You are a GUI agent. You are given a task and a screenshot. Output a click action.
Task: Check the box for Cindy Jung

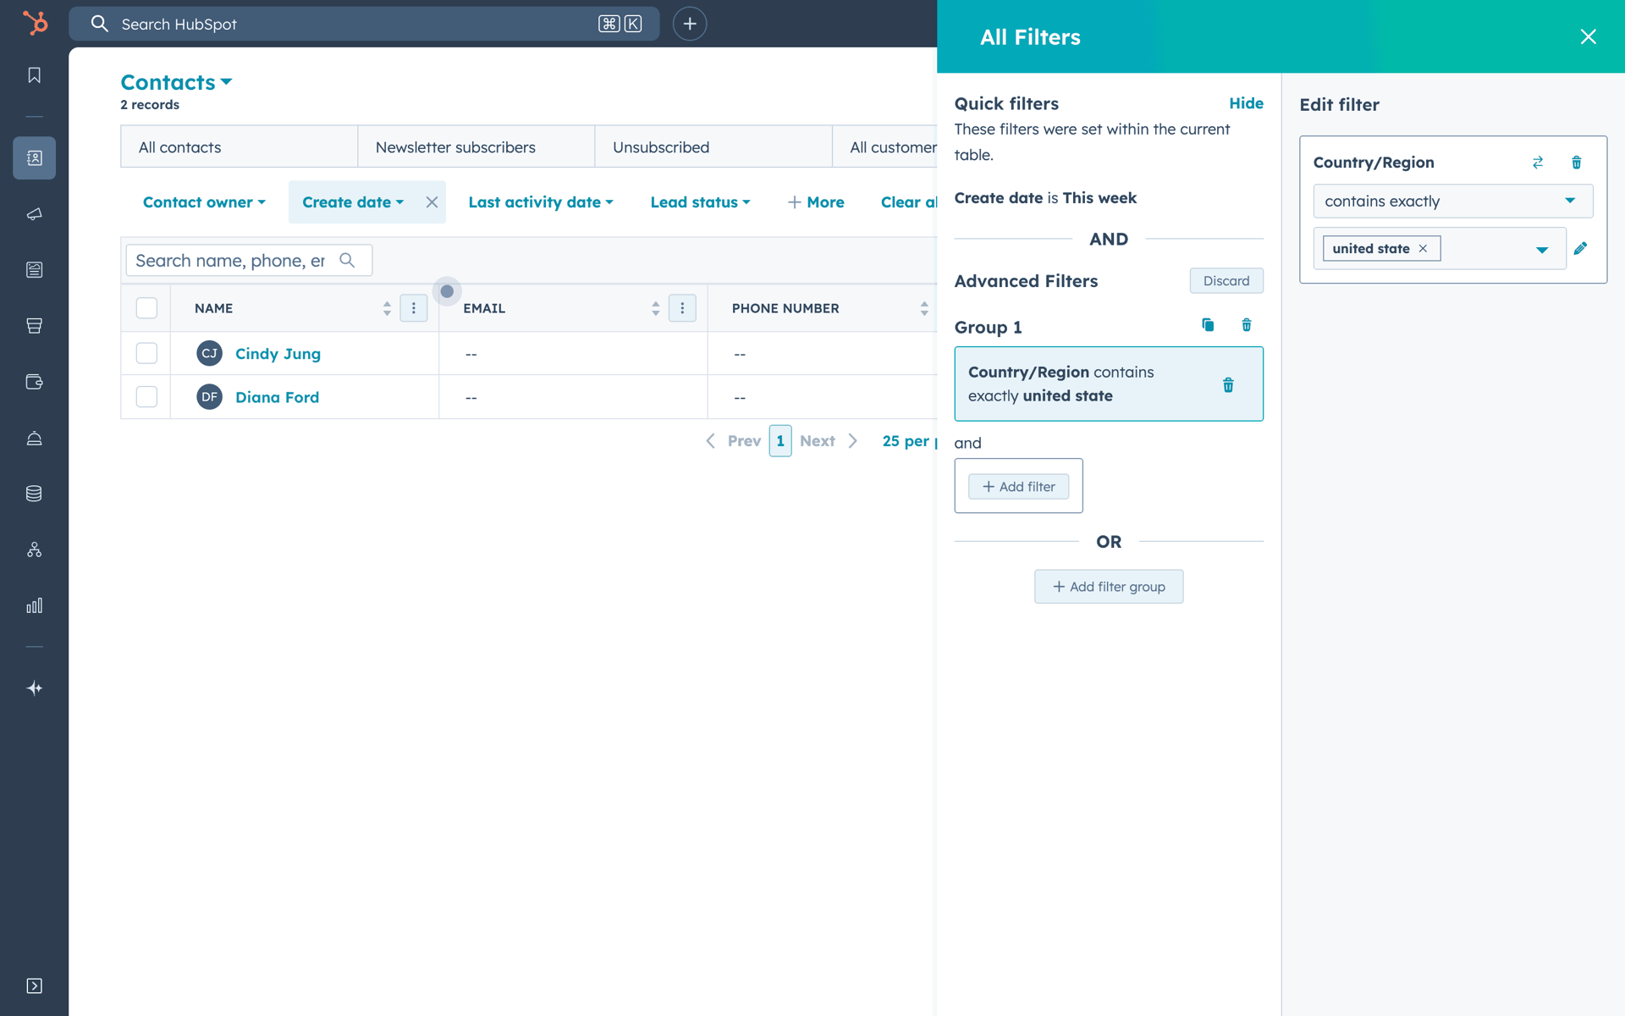click(x=146, y=353)
